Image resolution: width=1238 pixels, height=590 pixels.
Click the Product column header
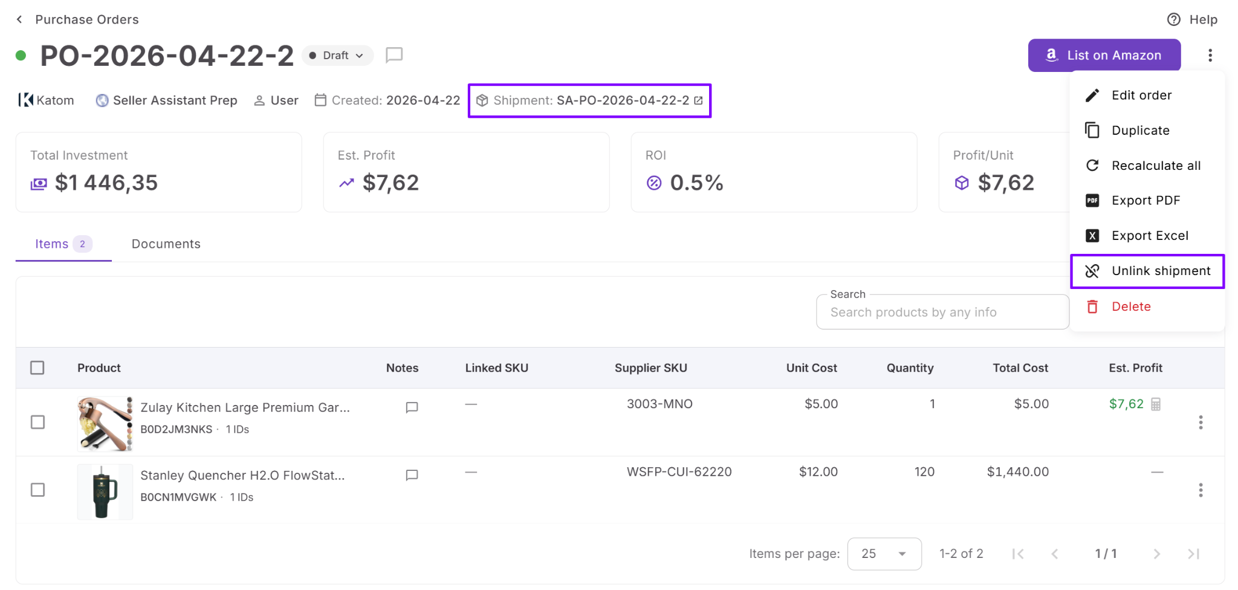click(x=99, y=368)
